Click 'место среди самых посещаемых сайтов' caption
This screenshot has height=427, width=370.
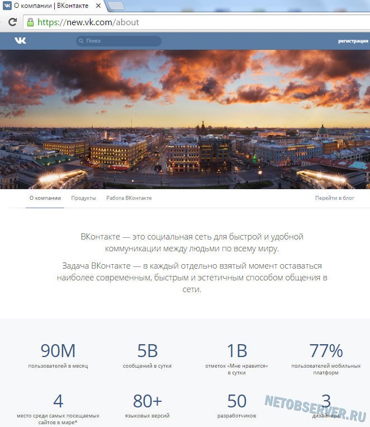pos(58,419)
